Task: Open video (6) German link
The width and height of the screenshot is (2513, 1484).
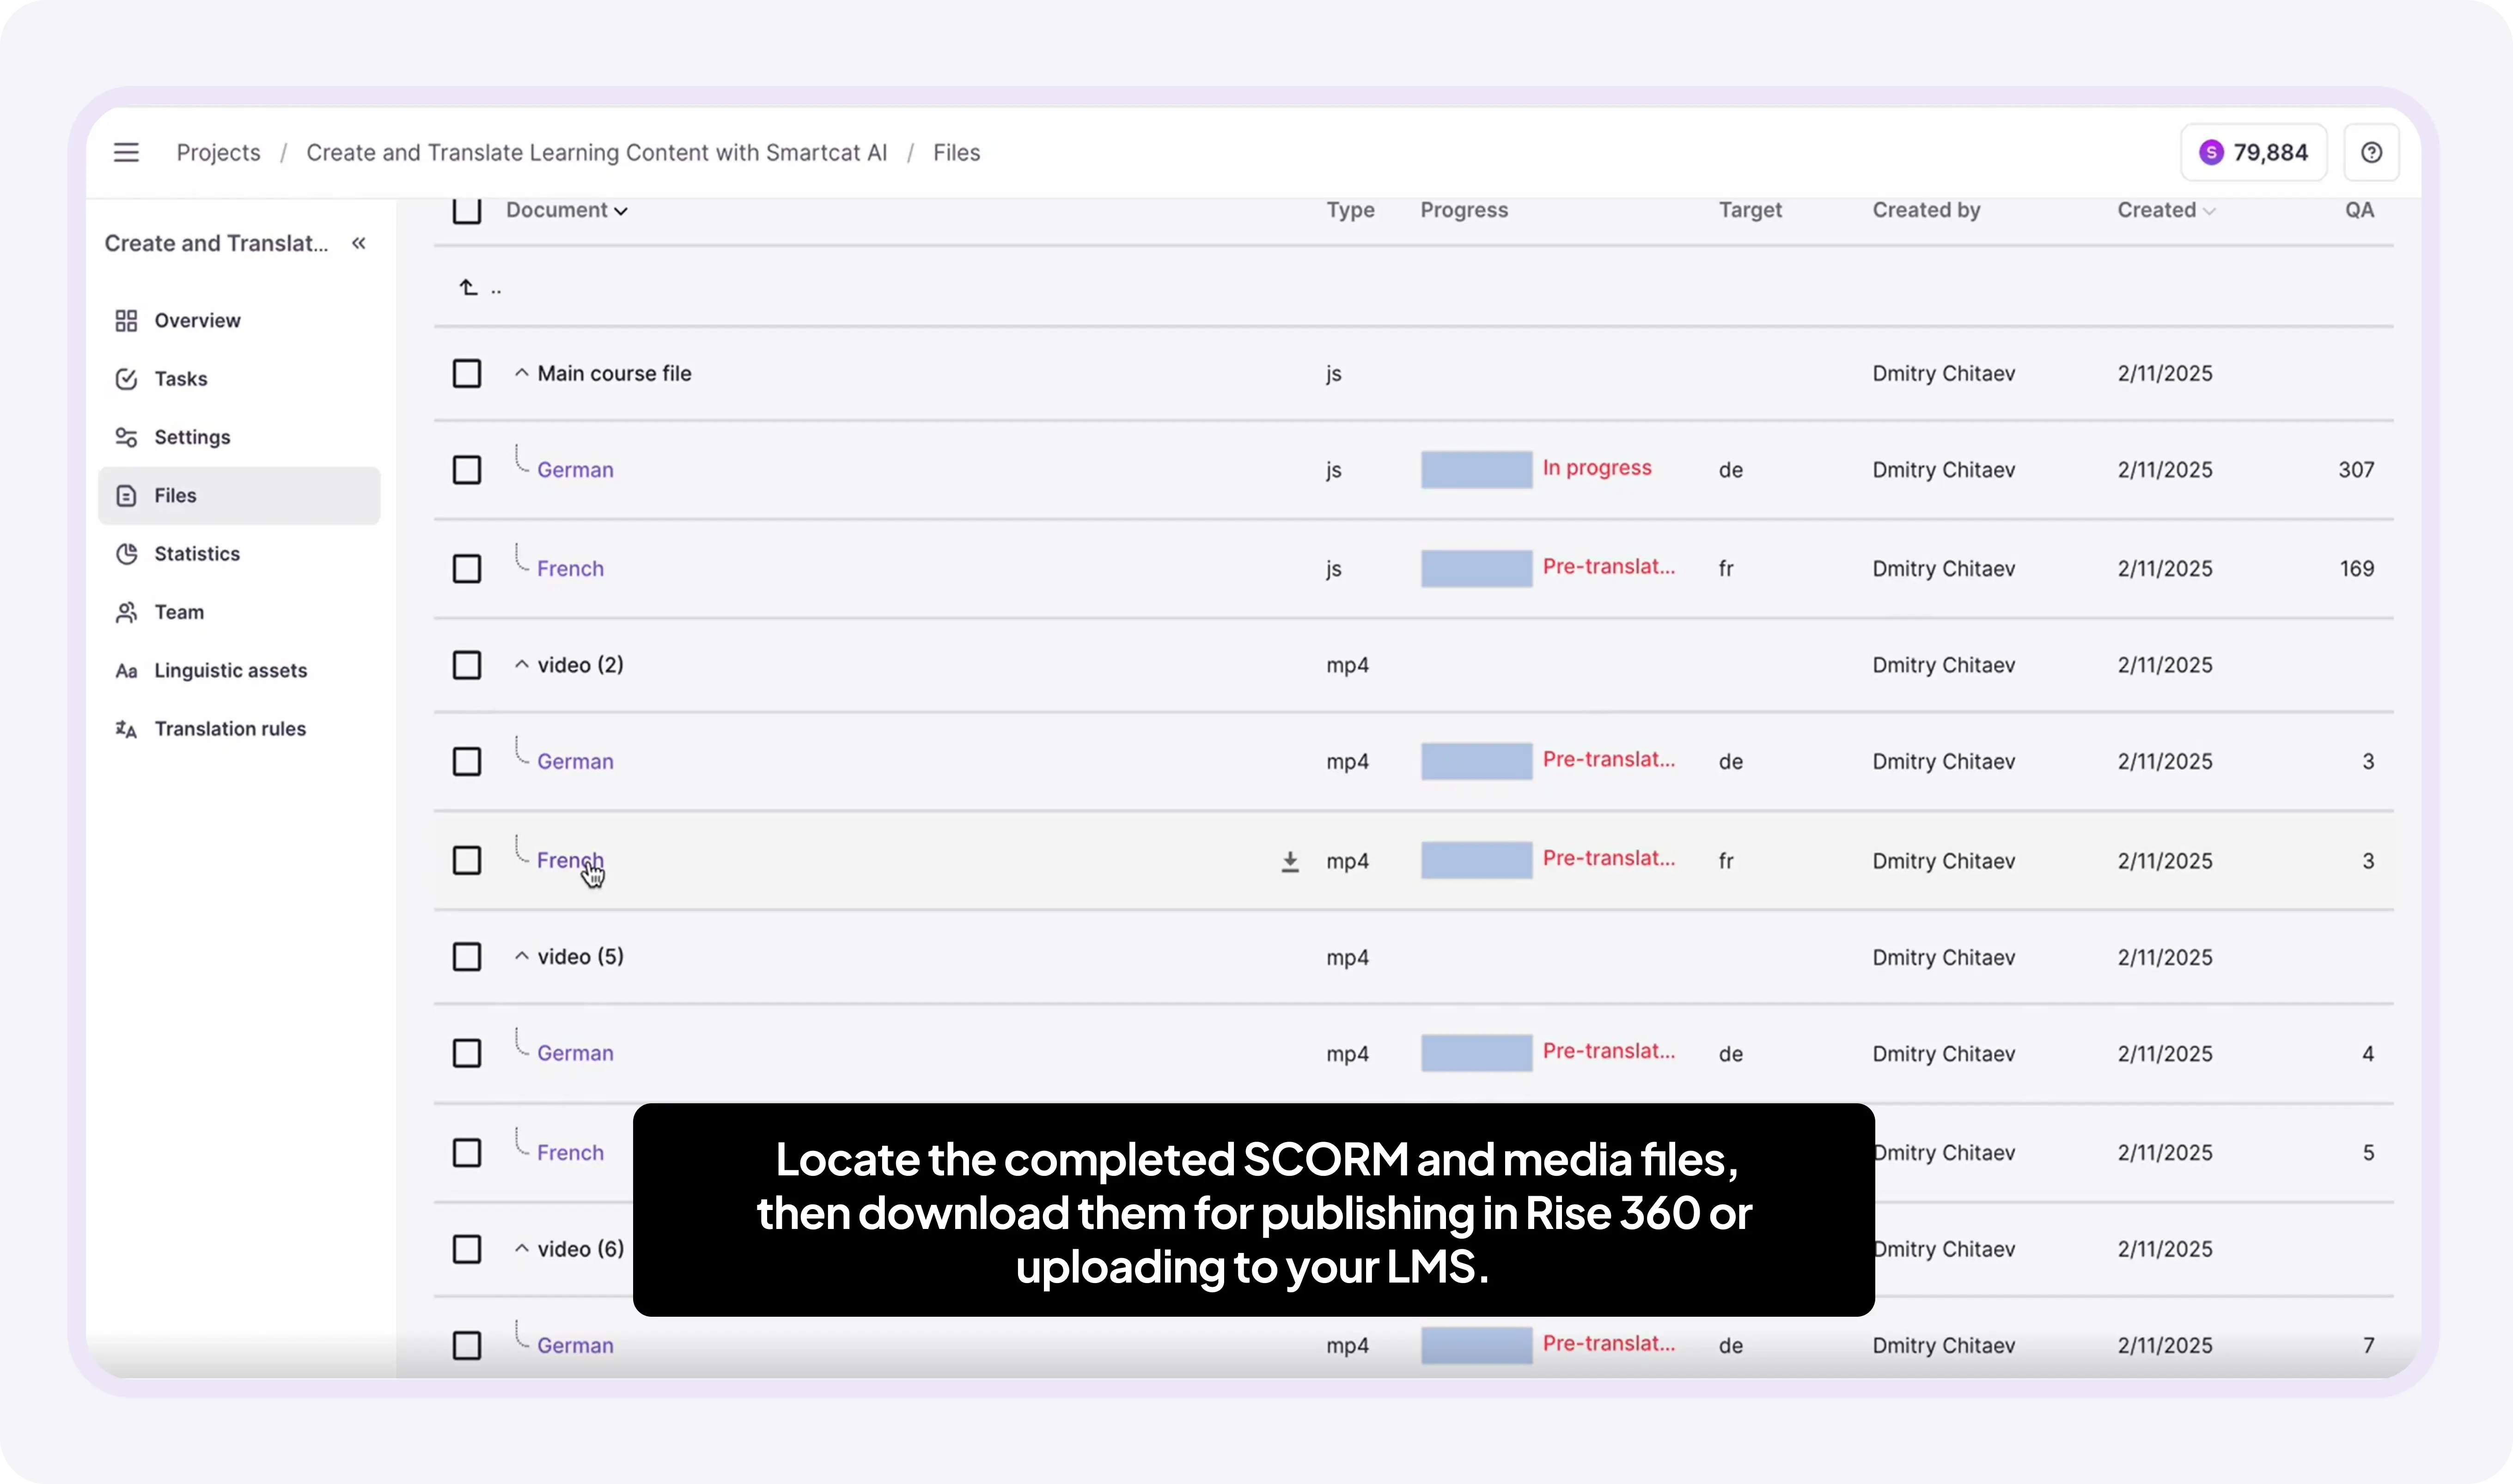Action: pyautogui.click(x=575, y=1346)
